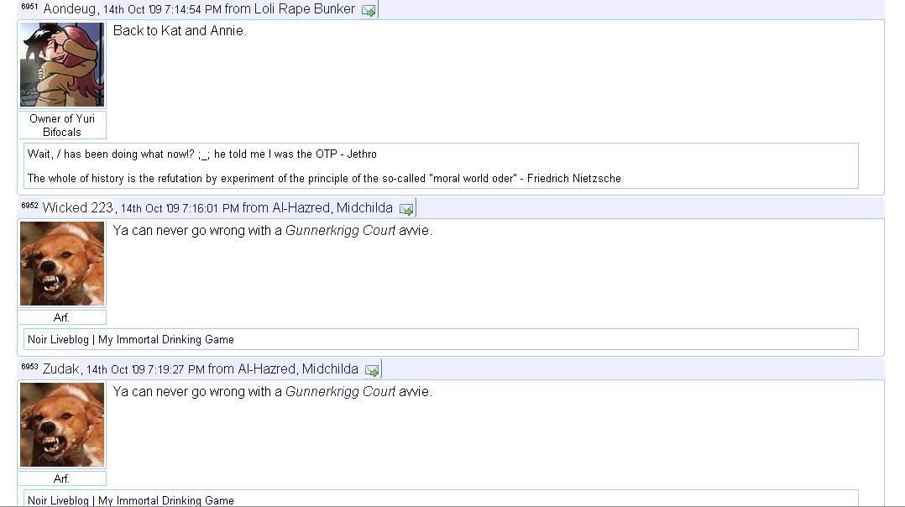
Task: Open Aondeug's avatar image
Action: [62, 65]
